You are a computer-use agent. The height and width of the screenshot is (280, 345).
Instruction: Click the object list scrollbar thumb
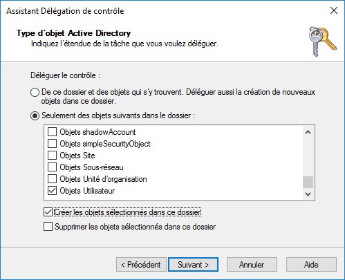308,183
